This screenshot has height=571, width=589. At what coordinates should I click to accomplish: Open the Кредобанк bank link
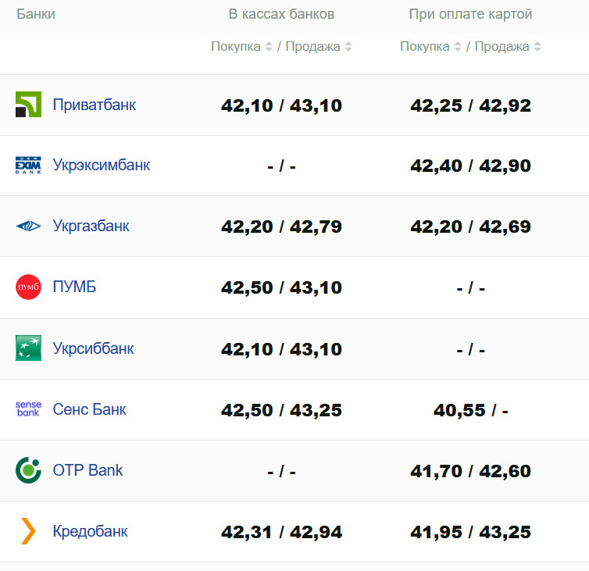click(91, 531)
